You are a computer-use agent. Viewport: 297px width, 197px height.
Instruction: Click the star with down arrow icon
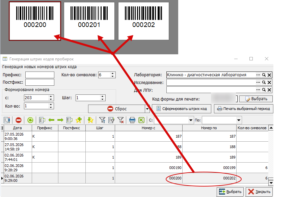tap(90, 120)
